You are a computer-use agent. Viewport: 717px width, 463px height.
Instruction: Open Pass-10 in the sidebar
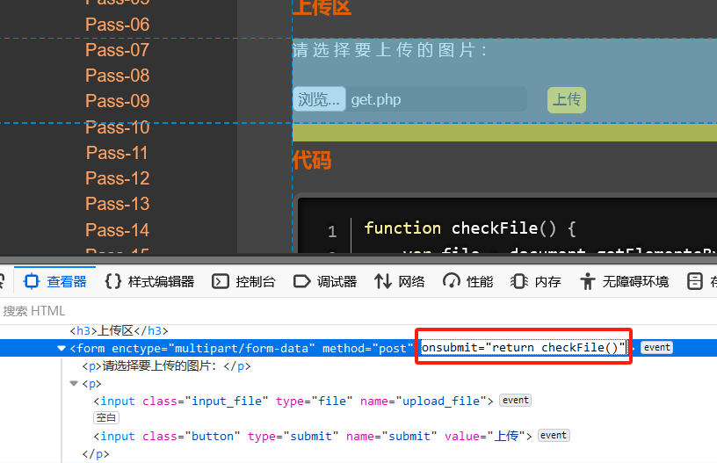(118, 127)
